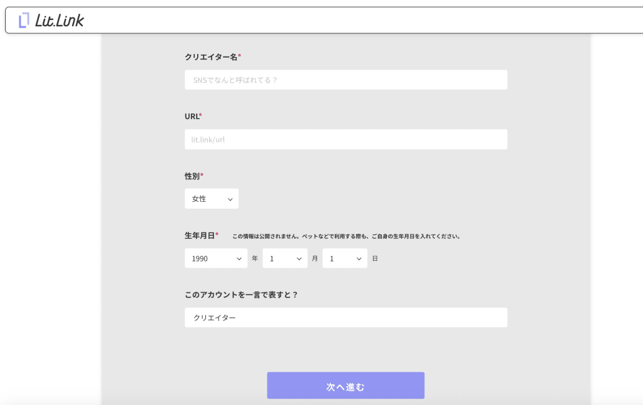
Task: Click the birthday privacy notice text
Action: tap(345, 235)
